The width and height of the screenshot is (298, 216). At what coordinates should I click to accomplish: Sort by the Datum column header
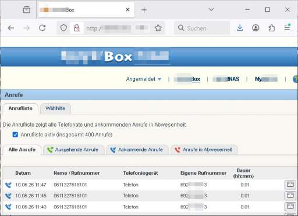pyautogui.click(x=23, y=173)
